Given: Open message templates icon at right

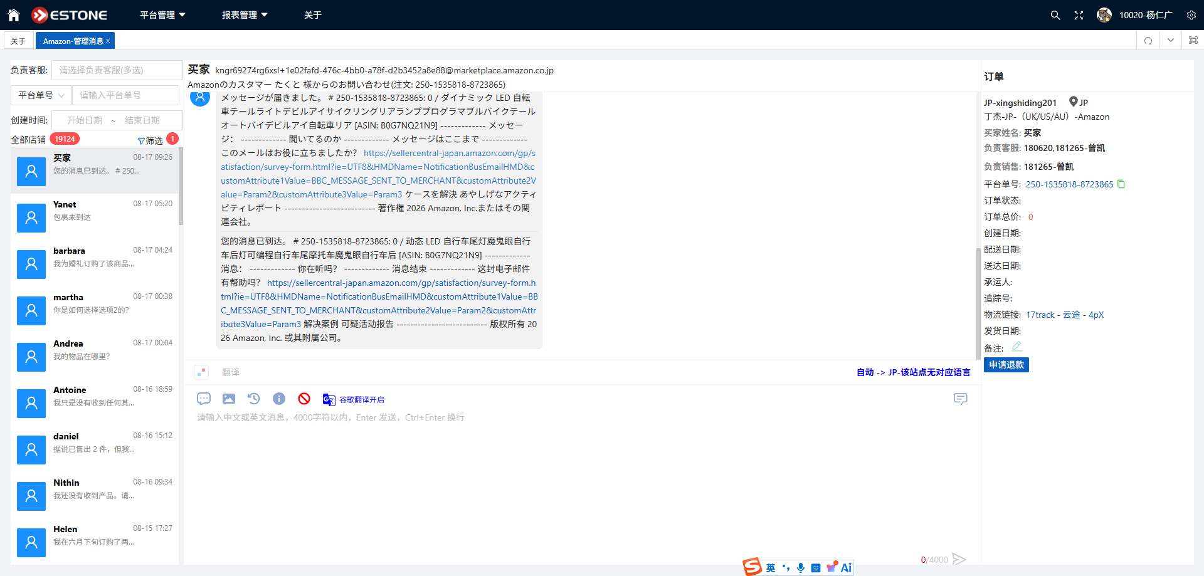Looking at the screenshot, I should [961, 399].
